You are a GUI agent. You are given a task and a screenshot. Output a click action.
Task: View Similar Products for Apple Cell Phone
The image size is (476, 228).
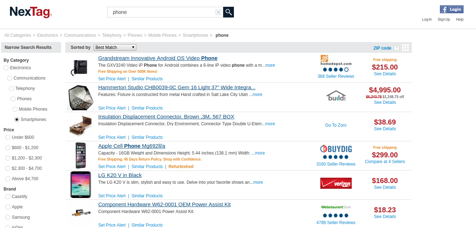147,167
